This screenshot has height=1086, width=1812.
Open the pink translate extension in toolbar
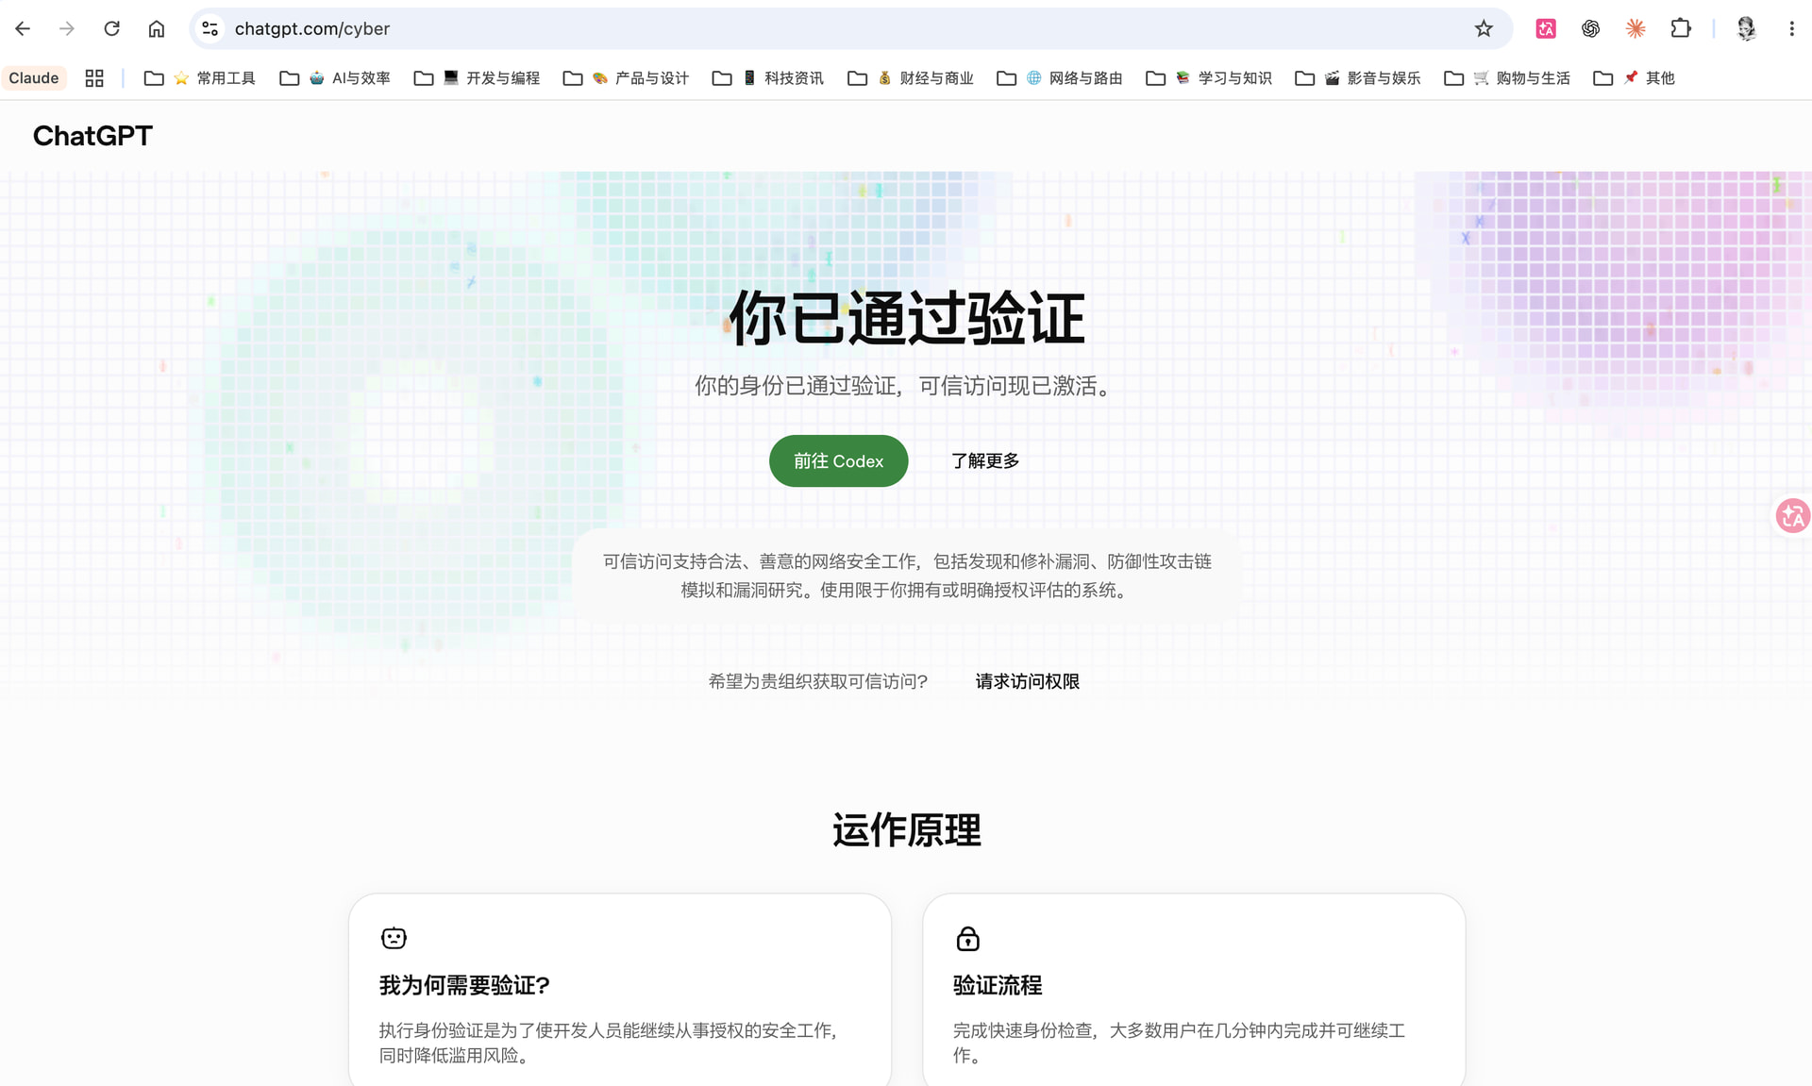1546,29
